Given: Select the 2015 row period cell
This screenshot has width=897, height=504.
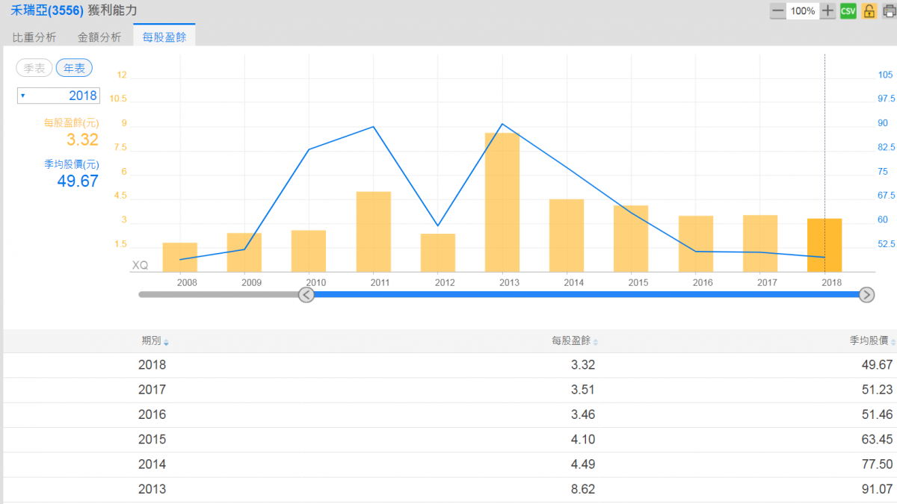Looking at the screenshot, I should [x=152, y=439].
